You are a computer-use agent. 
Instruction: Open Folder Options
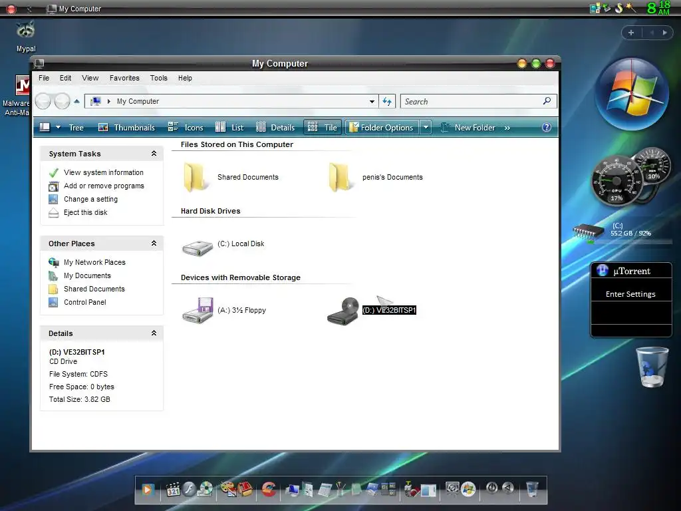(x=382, y=127)
